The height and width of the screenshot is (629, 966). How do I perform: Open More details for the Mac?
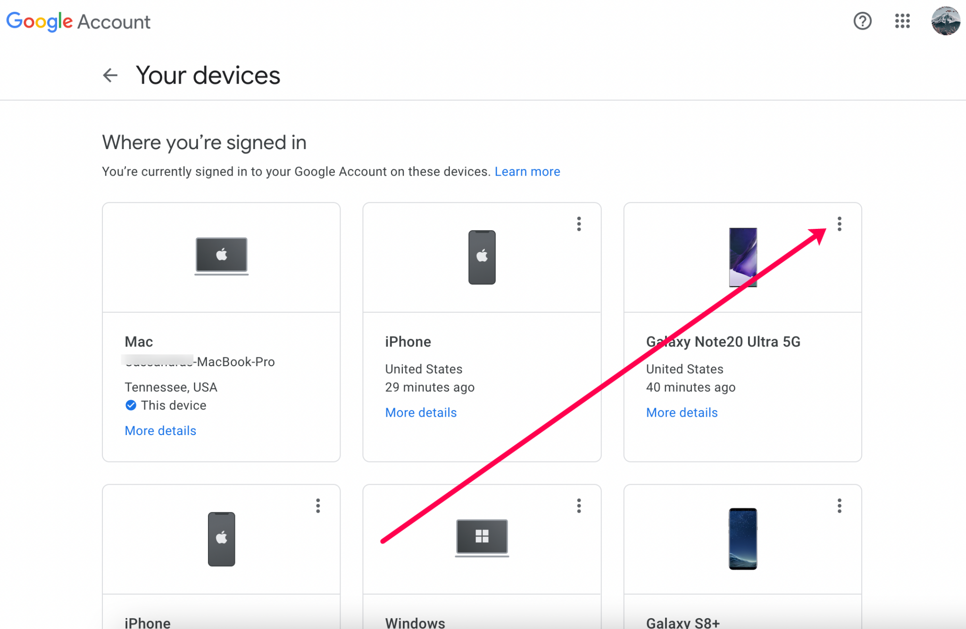[160, 430]
